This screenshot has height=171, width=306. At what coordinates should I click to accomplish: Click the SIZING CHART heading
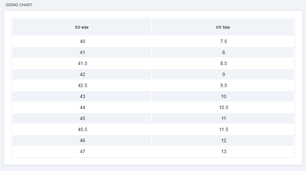coord(19,5)
